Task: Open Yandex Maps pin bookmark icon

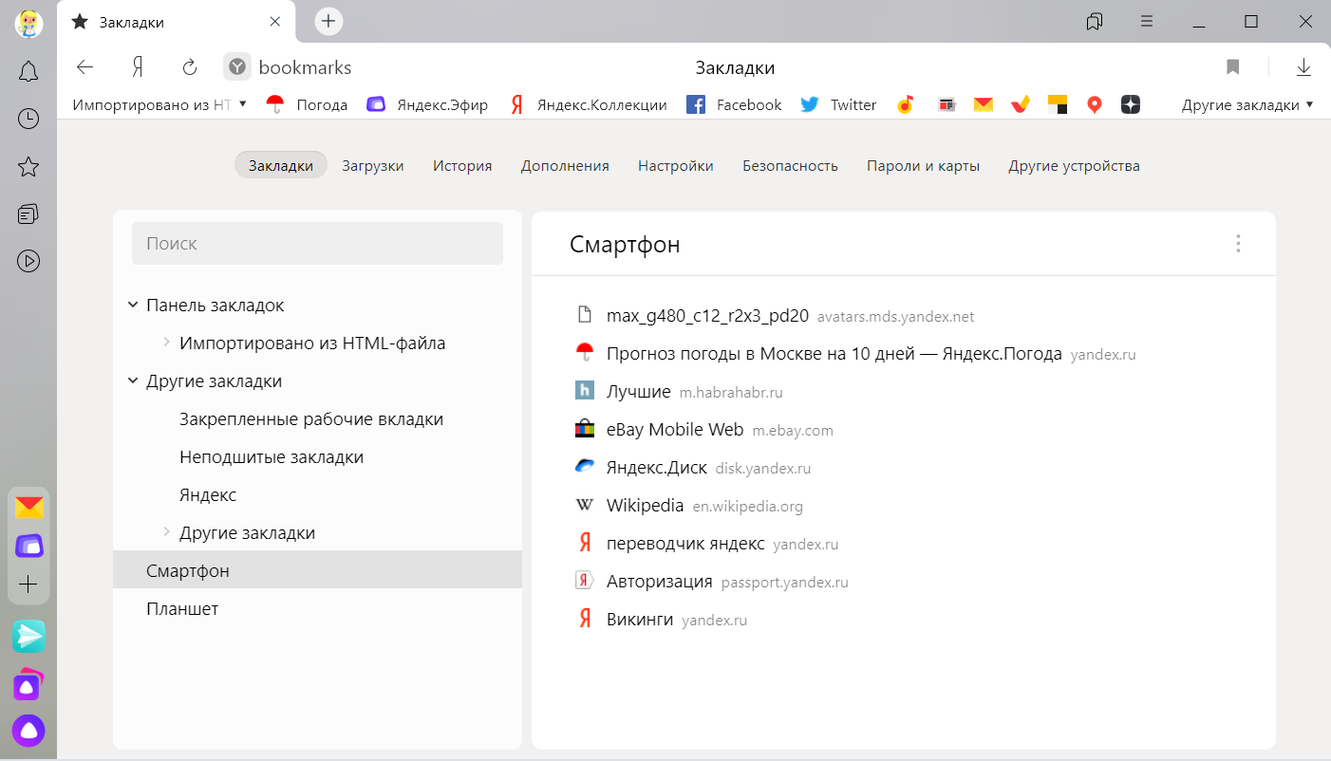Action: point(1095,104)
